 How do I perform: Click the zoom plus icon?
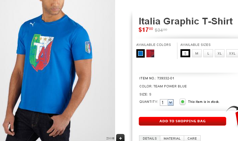(121, 138)
